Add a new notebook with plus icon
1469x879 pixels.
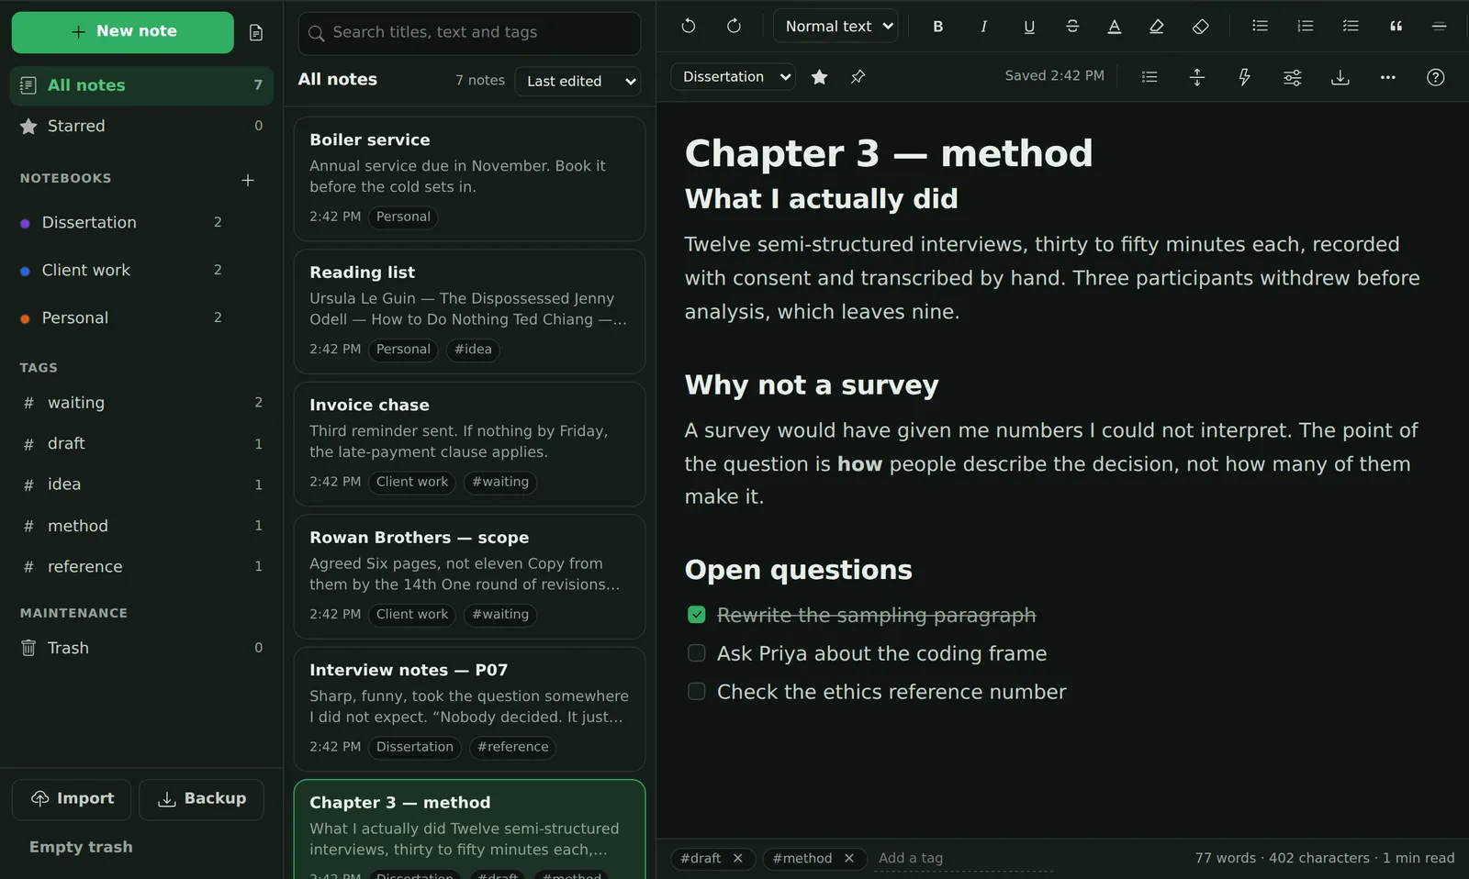248,180
